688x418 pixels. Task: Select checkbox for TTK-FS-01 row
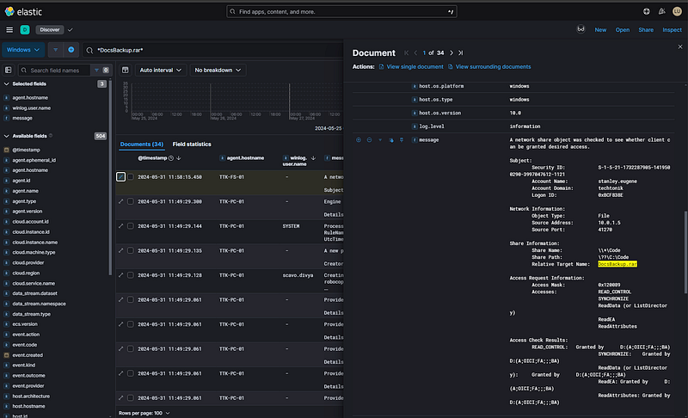131,177
